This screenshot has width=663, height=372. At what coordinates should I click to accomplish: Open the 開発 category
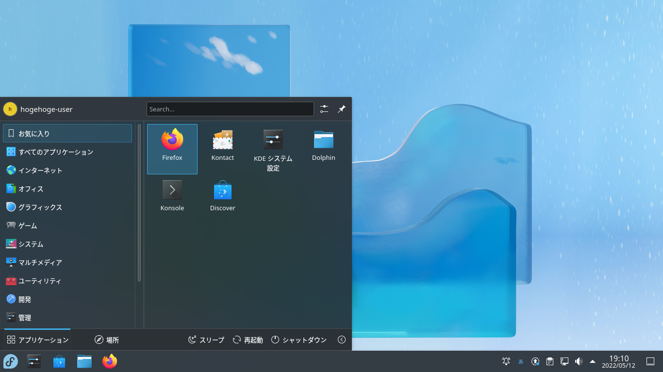coord(67,299)
